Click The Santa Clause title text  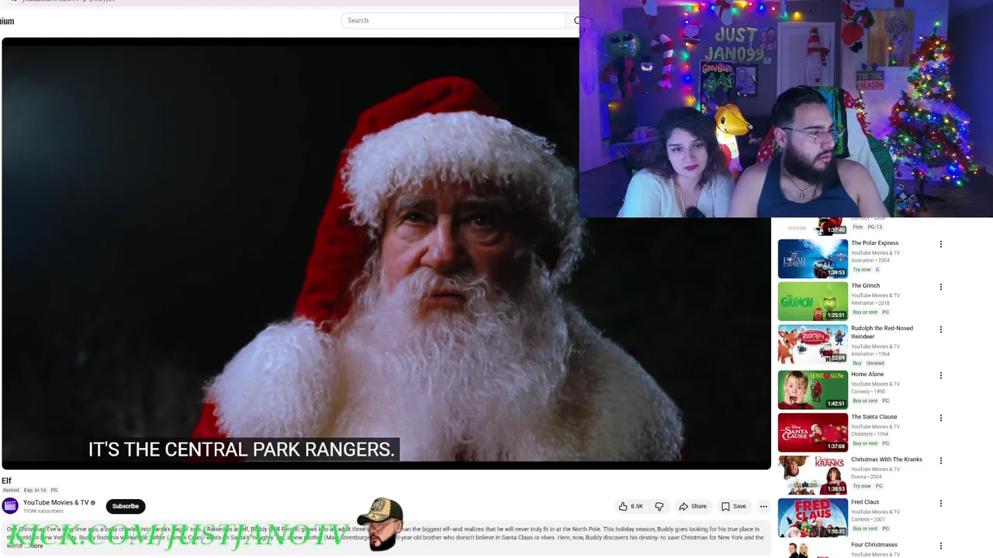coord(874,417)
